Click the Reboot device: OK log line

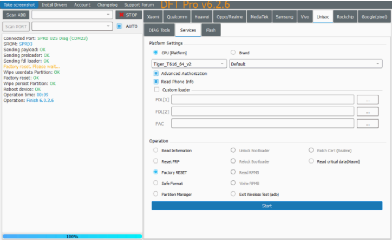(x=22, y=89)
